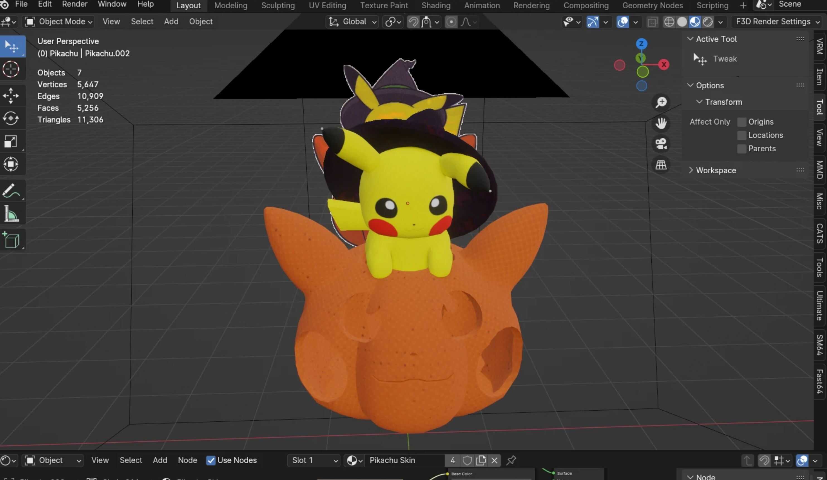Toggle node editor snapping magnet
This screenshot has height=480, width=827.
coord(764,461)
